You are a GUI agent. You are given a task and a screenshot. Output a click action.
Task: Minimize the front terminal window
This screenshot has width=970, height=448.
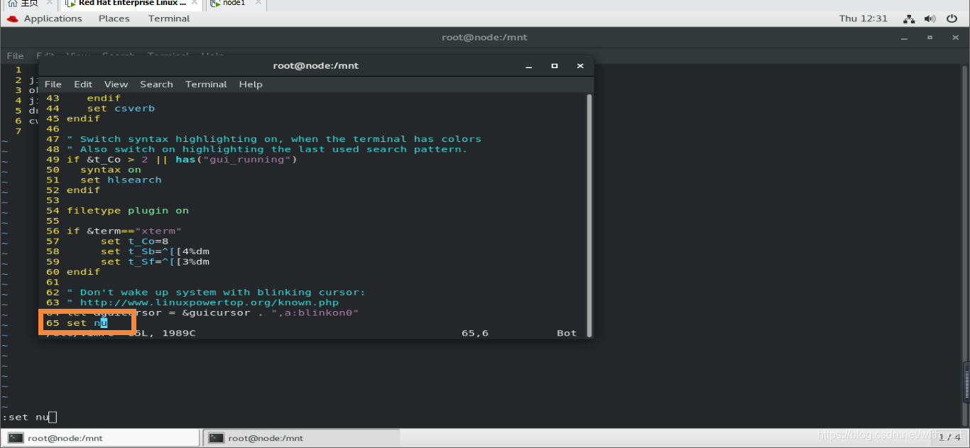pyautogui.click(x=529, y=66)
